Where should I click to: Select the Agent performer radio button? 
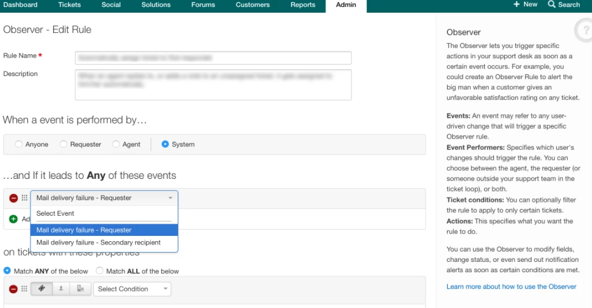(116, 144)
